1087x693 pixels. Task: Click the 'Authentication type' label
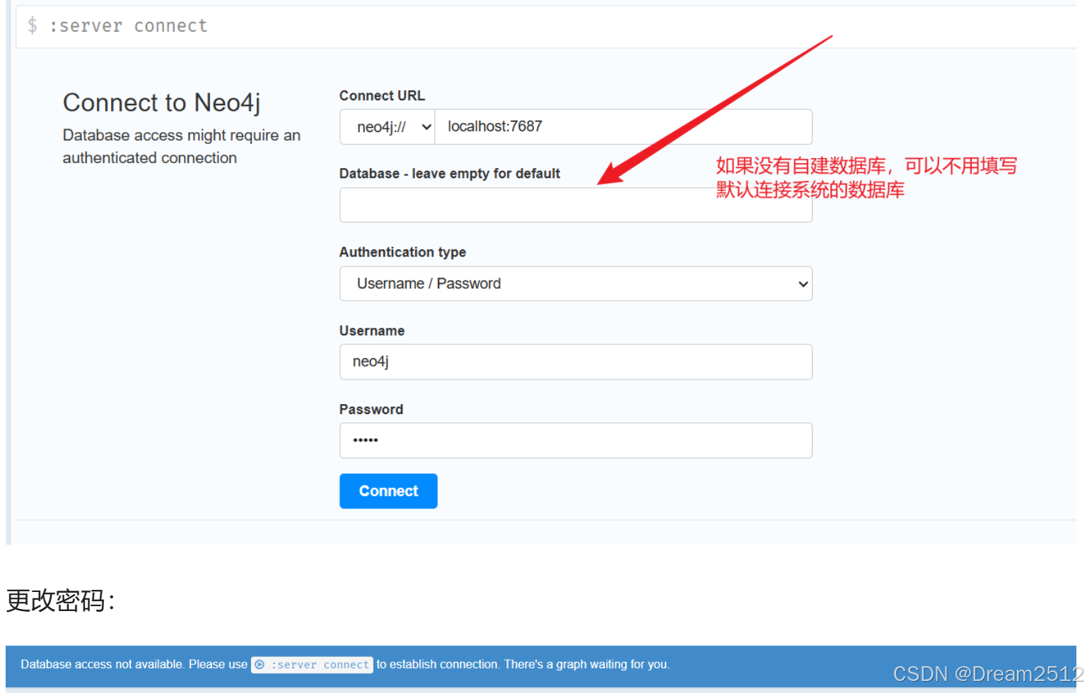(402, 252)
